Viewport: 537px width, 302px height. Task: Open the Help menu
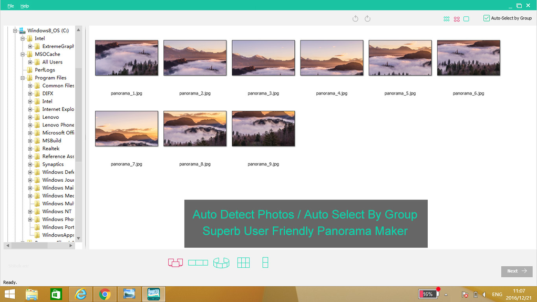[x=25, y=6]
